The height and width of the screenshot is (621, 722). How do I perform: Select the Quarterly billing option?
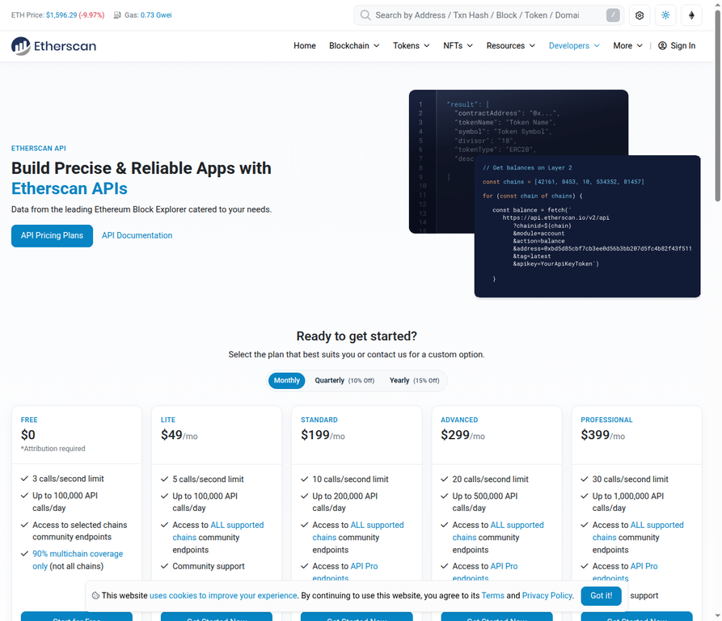344,380
